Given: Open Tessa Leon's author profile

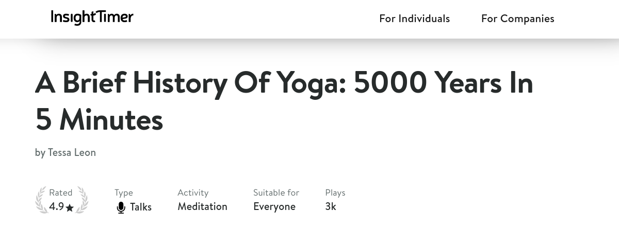Looking at the screenshot, I should 72,152.
